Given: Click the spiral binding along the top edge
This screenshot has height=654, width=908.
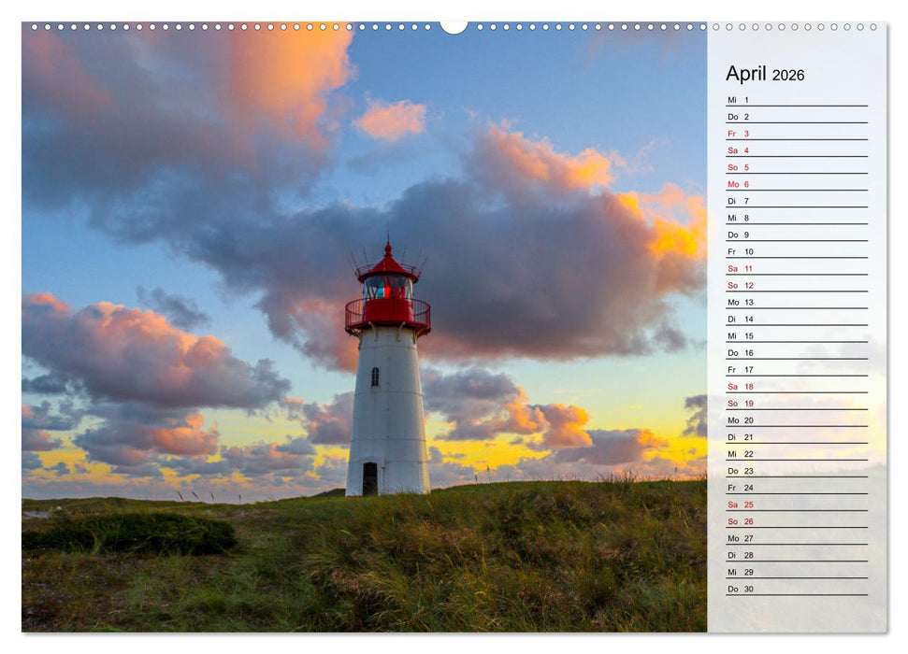Looking at the screenshot, I should (187, 30).
